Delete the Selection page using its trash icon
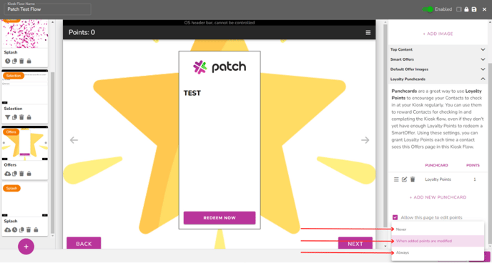 21,117
